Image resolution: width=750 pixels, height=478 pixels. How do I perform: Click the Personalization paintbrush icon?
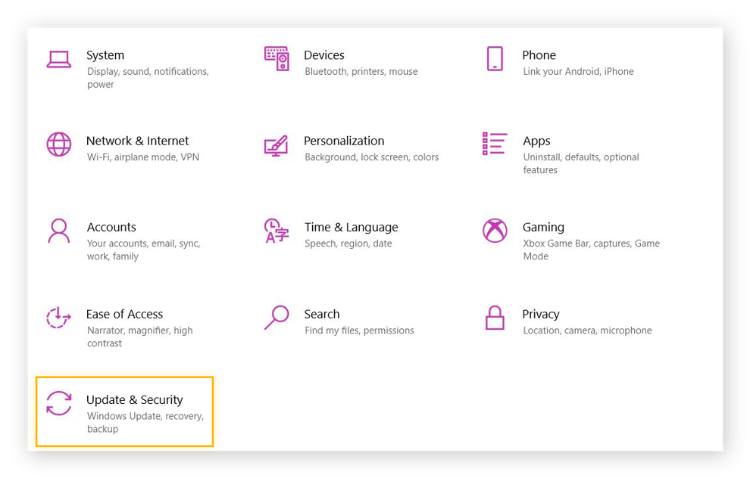(277, 144)
